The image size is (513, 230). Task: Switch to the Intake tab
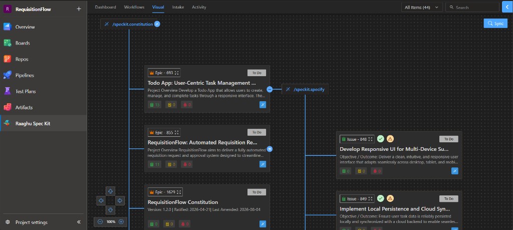178,7
